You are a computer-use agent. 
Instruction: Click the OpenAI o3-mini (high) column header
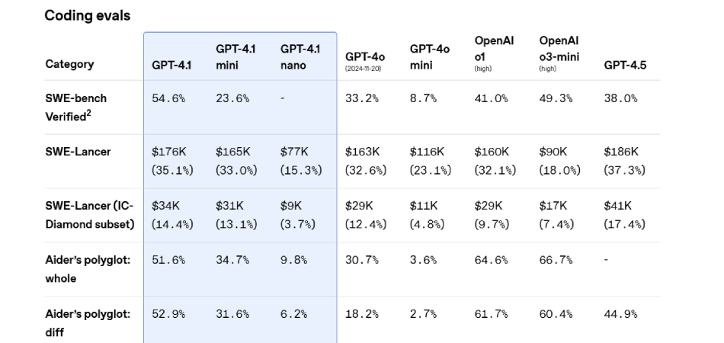tap(559, 53)
